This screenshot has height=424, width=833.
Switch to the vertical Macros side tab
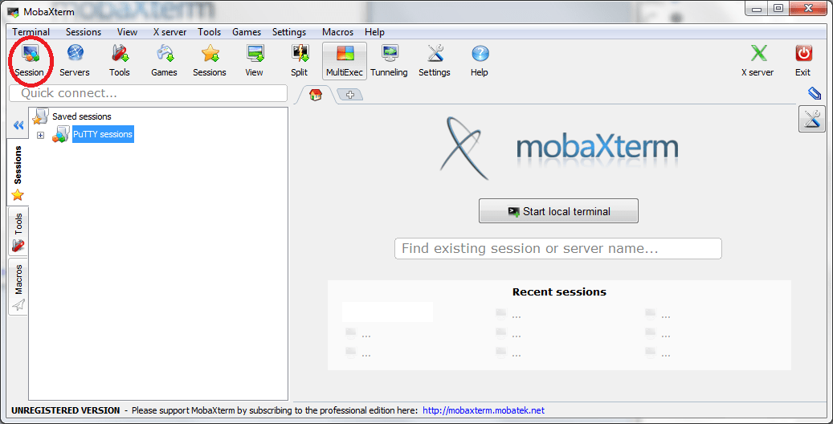point(18,287)
